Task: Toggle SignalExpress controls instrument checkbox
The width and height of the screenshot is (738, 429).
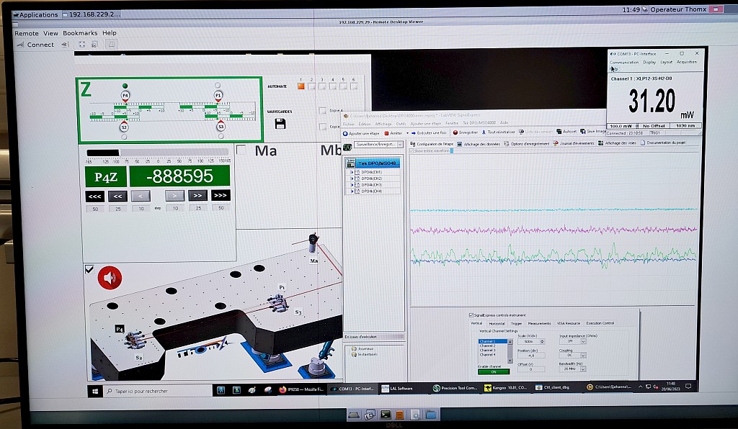Action: [471, 315]
